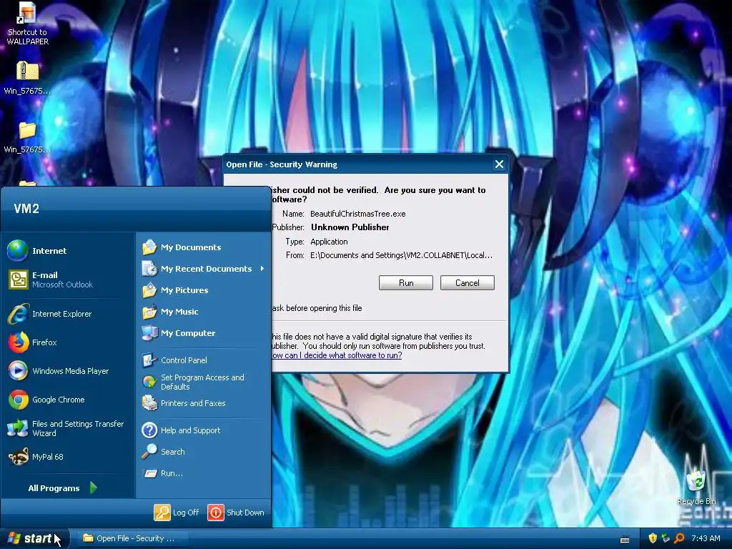Click BeautifulChristmasTree.exe file name text
732x549 pixels.
click(x=357, y=214)
